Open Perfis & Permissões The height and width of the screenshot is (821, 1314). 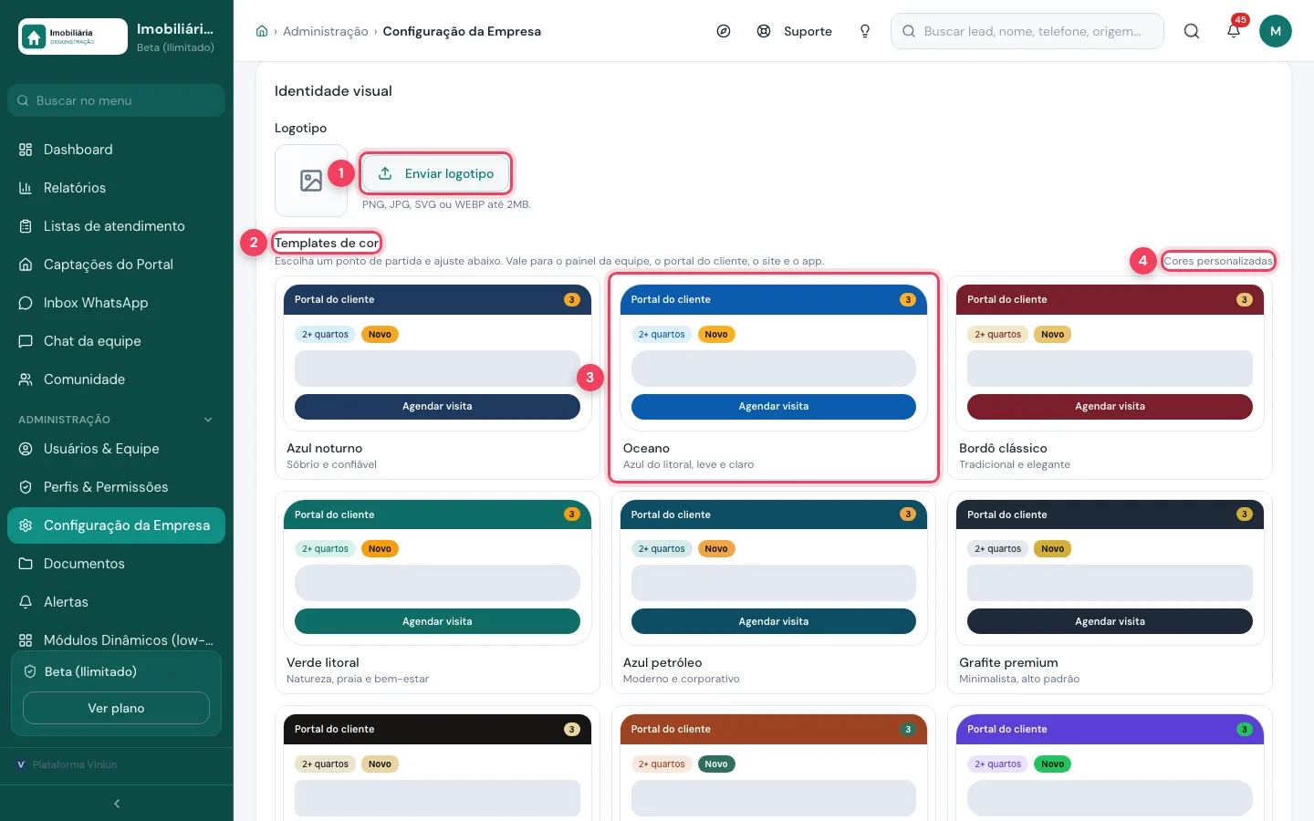coord(116,487)
